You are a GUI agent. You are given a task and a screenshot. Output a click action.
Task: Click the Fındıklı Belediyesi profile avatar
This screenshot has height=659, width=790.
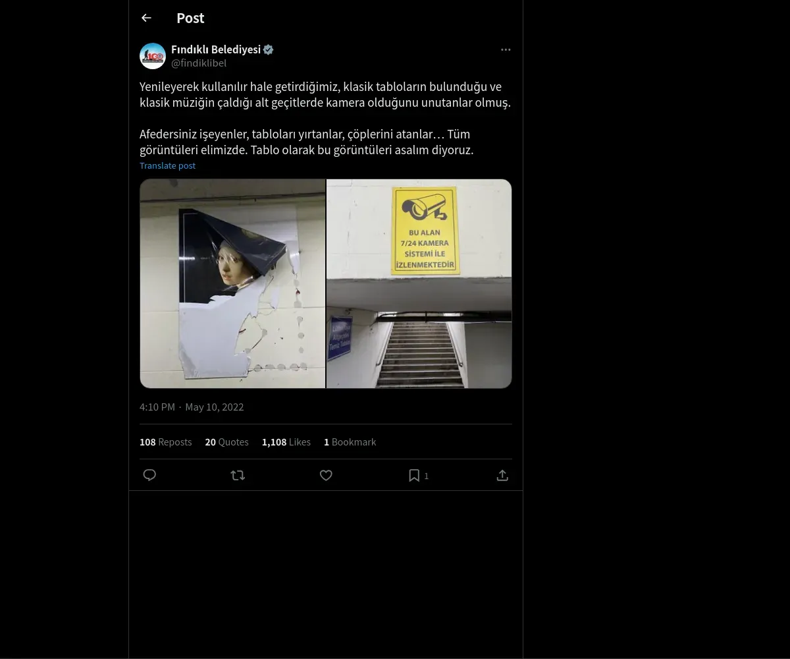153,56
